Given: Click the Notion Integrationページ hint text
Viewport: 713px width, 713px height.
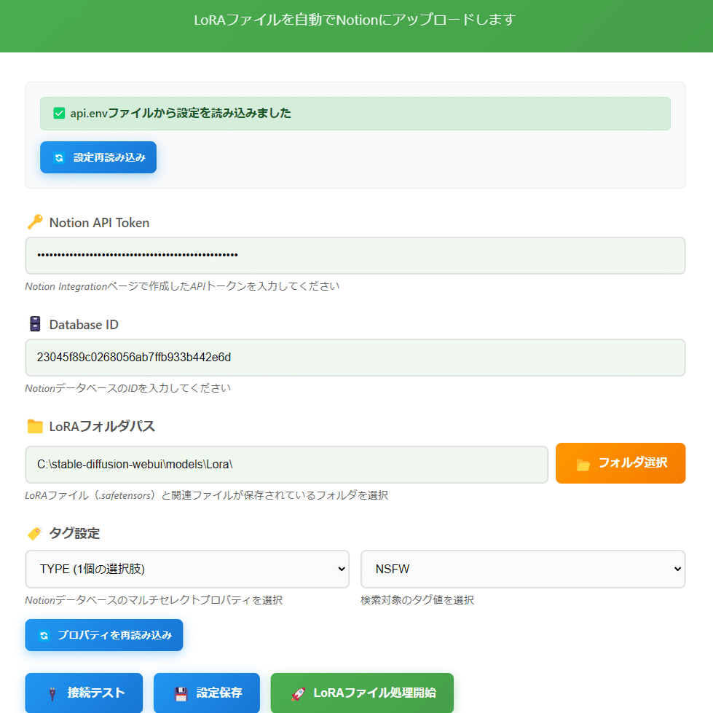Looking at the screenshot, I should tap(182, 286).
